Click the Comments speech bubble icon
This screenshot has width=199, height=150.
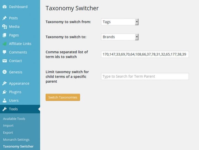coord(4,52)
